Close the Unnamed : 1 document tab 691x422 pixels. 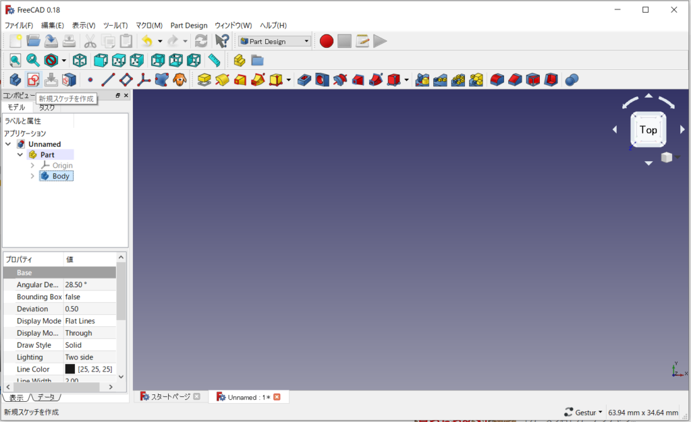[x=277, y=397]
